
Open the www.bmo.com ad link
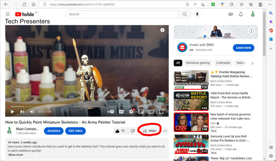tap(204, 50)
